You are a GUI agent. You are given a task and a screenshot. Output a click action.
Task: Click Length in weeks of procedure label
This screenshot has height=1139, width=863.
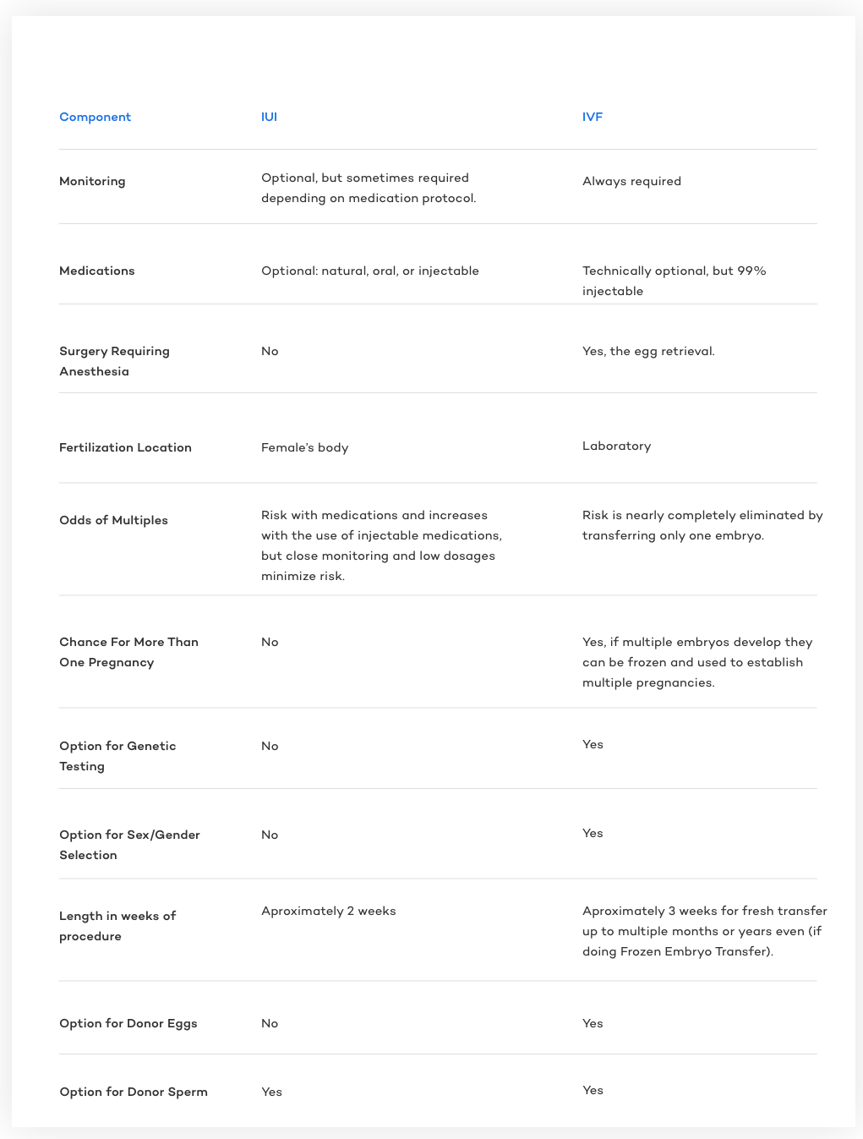pyautogui.click(x=117, y=926)
